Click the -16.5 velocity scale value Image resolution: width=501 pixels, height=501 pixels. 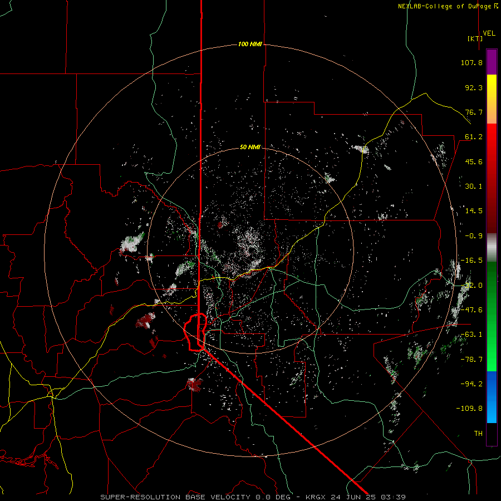point(471,261)
